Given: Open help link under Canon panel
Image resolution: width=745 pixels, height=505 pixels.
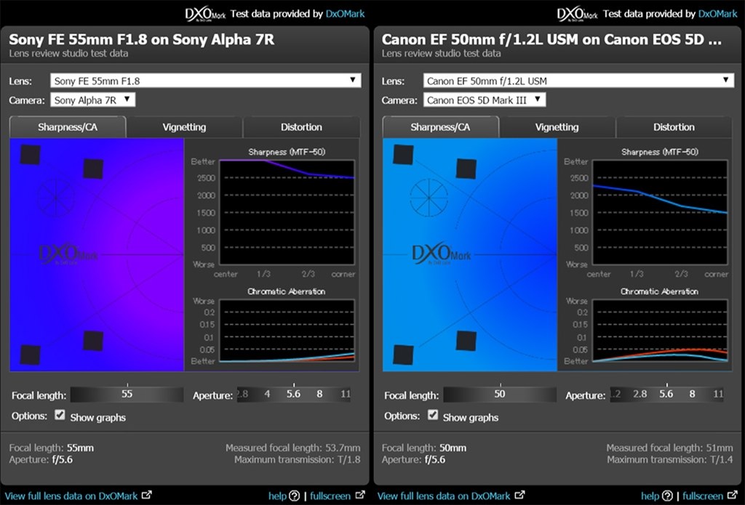Looking at the screenshot, I should tap(650, 496).
